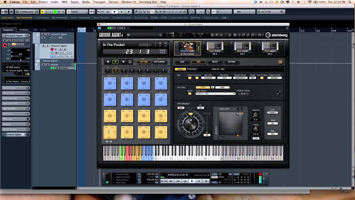Click rewind button on transport panel
The height and width of the screenshot is (200, 355).
[171, 181]
